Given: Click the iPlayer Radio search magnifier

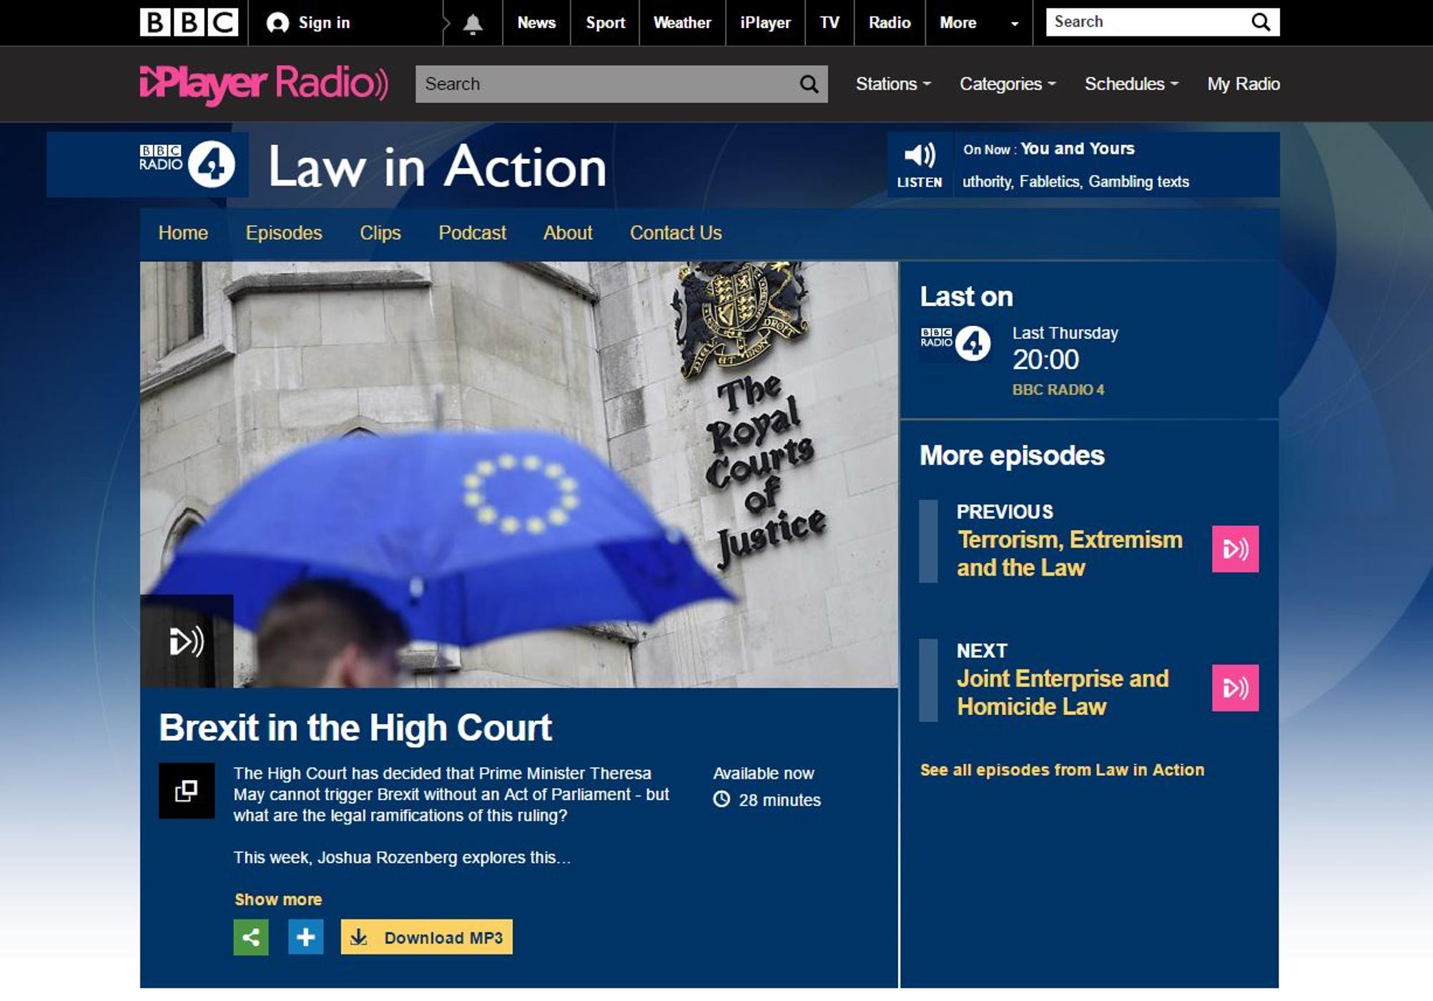Looking at the screenshot, I should pos(809,84).
